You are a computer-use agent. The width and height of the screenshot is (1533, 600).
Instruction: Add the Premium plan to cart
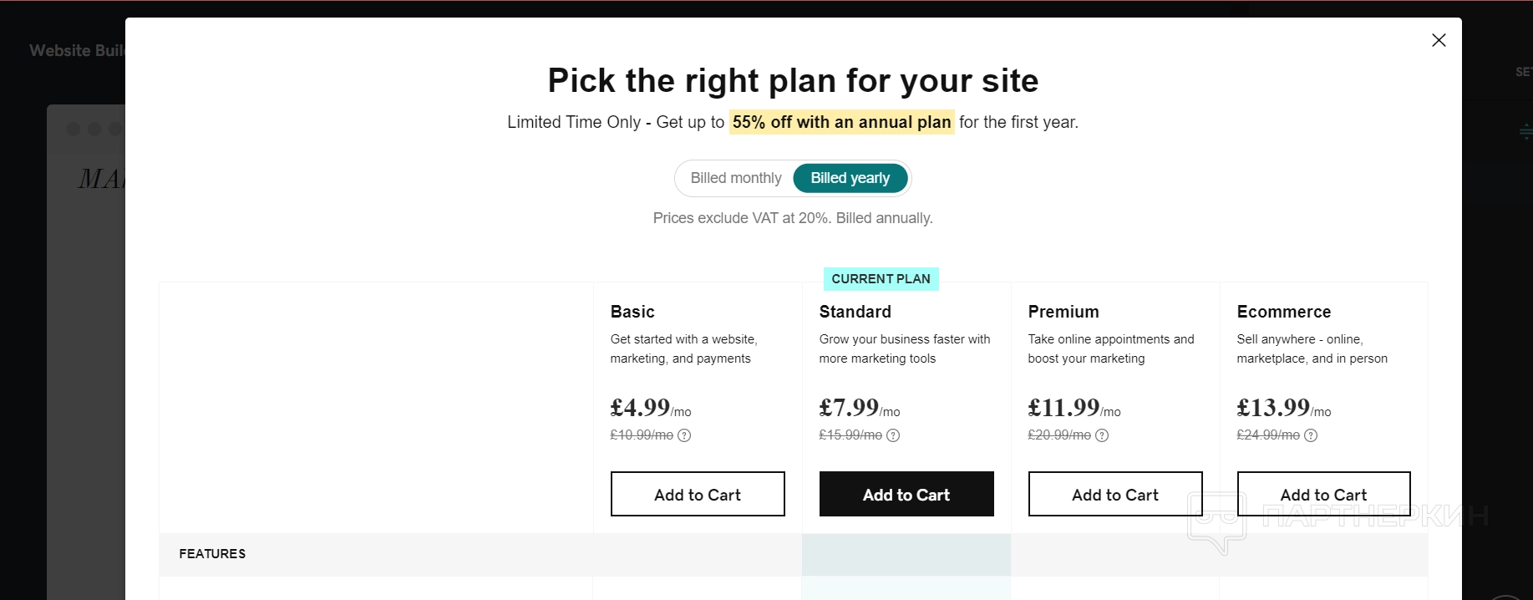pos(1115,494)
